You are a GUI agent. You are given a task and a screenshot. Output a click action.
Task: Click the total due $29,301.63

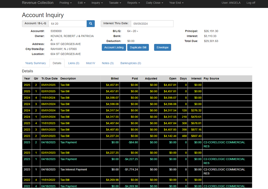point(211,41)
